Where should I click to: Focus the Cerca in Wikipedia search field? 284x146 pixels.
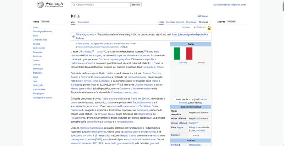point(101,5)
